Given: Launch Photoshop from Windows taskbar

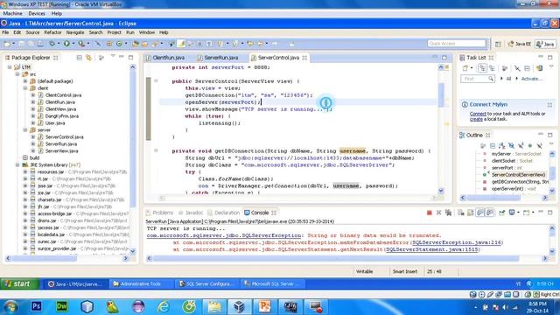Looking at the screenshot, I should 36,306.
